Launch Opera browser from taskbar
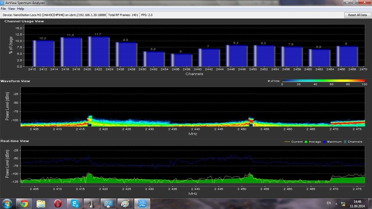Image resolution: width=372 pixels, height=209 pixels. [x=58, y=204]
